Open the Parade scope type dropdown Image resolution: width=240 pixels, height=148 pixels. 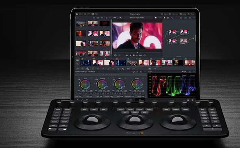click(x=184, y=72)
